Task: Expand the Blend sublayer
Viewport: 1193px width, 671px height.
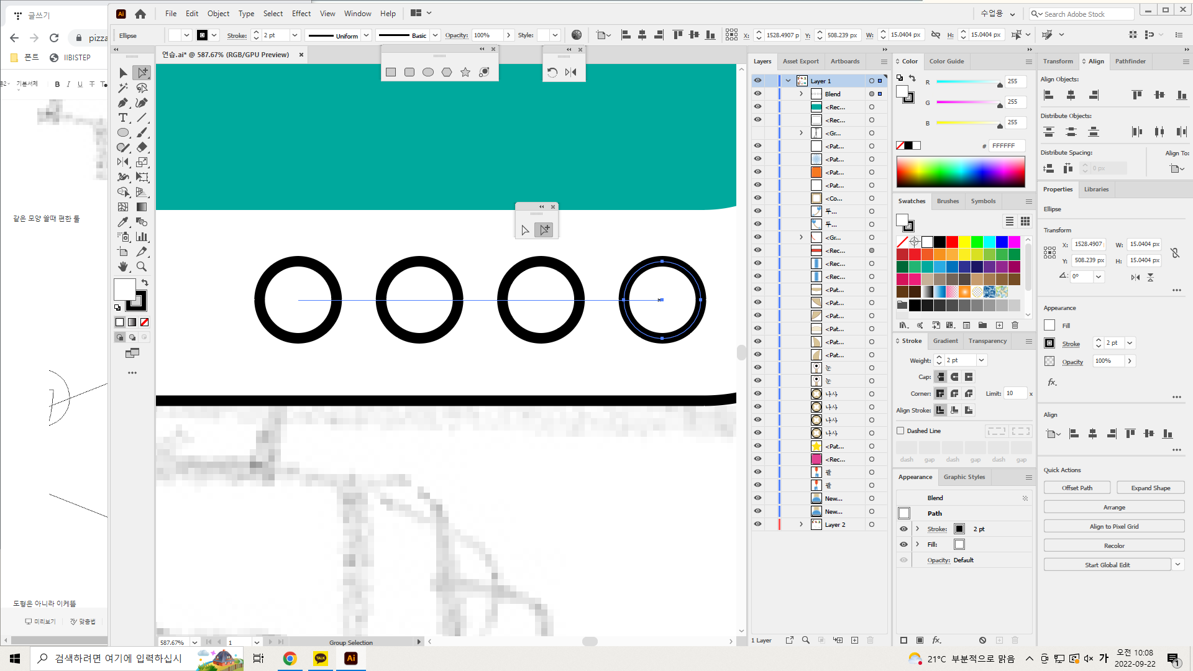Action: tap(801, 94)
